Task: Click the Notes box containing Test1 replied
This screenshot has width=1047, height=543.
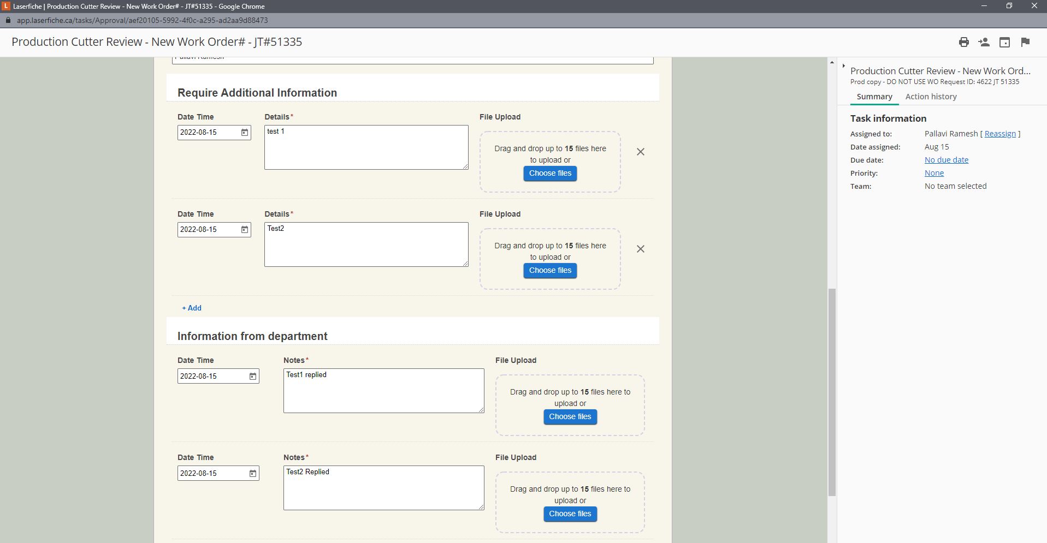Action: pos(383,391)
